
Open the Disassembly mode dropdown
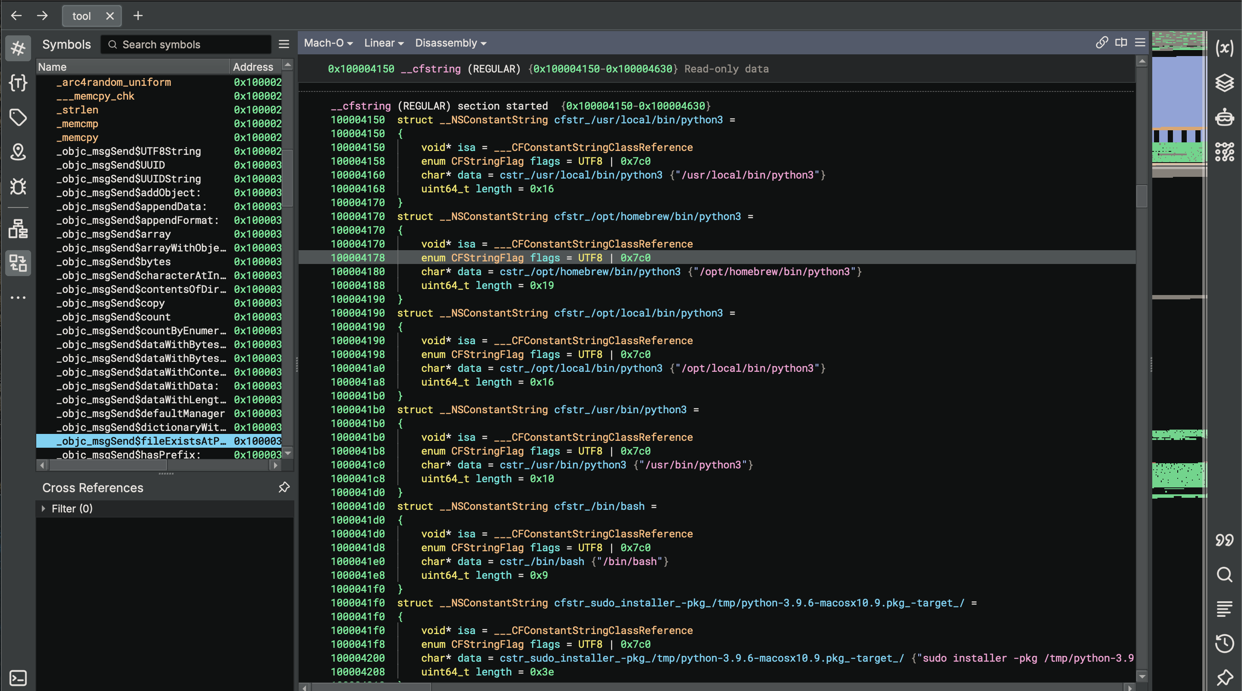coord(451,43)
